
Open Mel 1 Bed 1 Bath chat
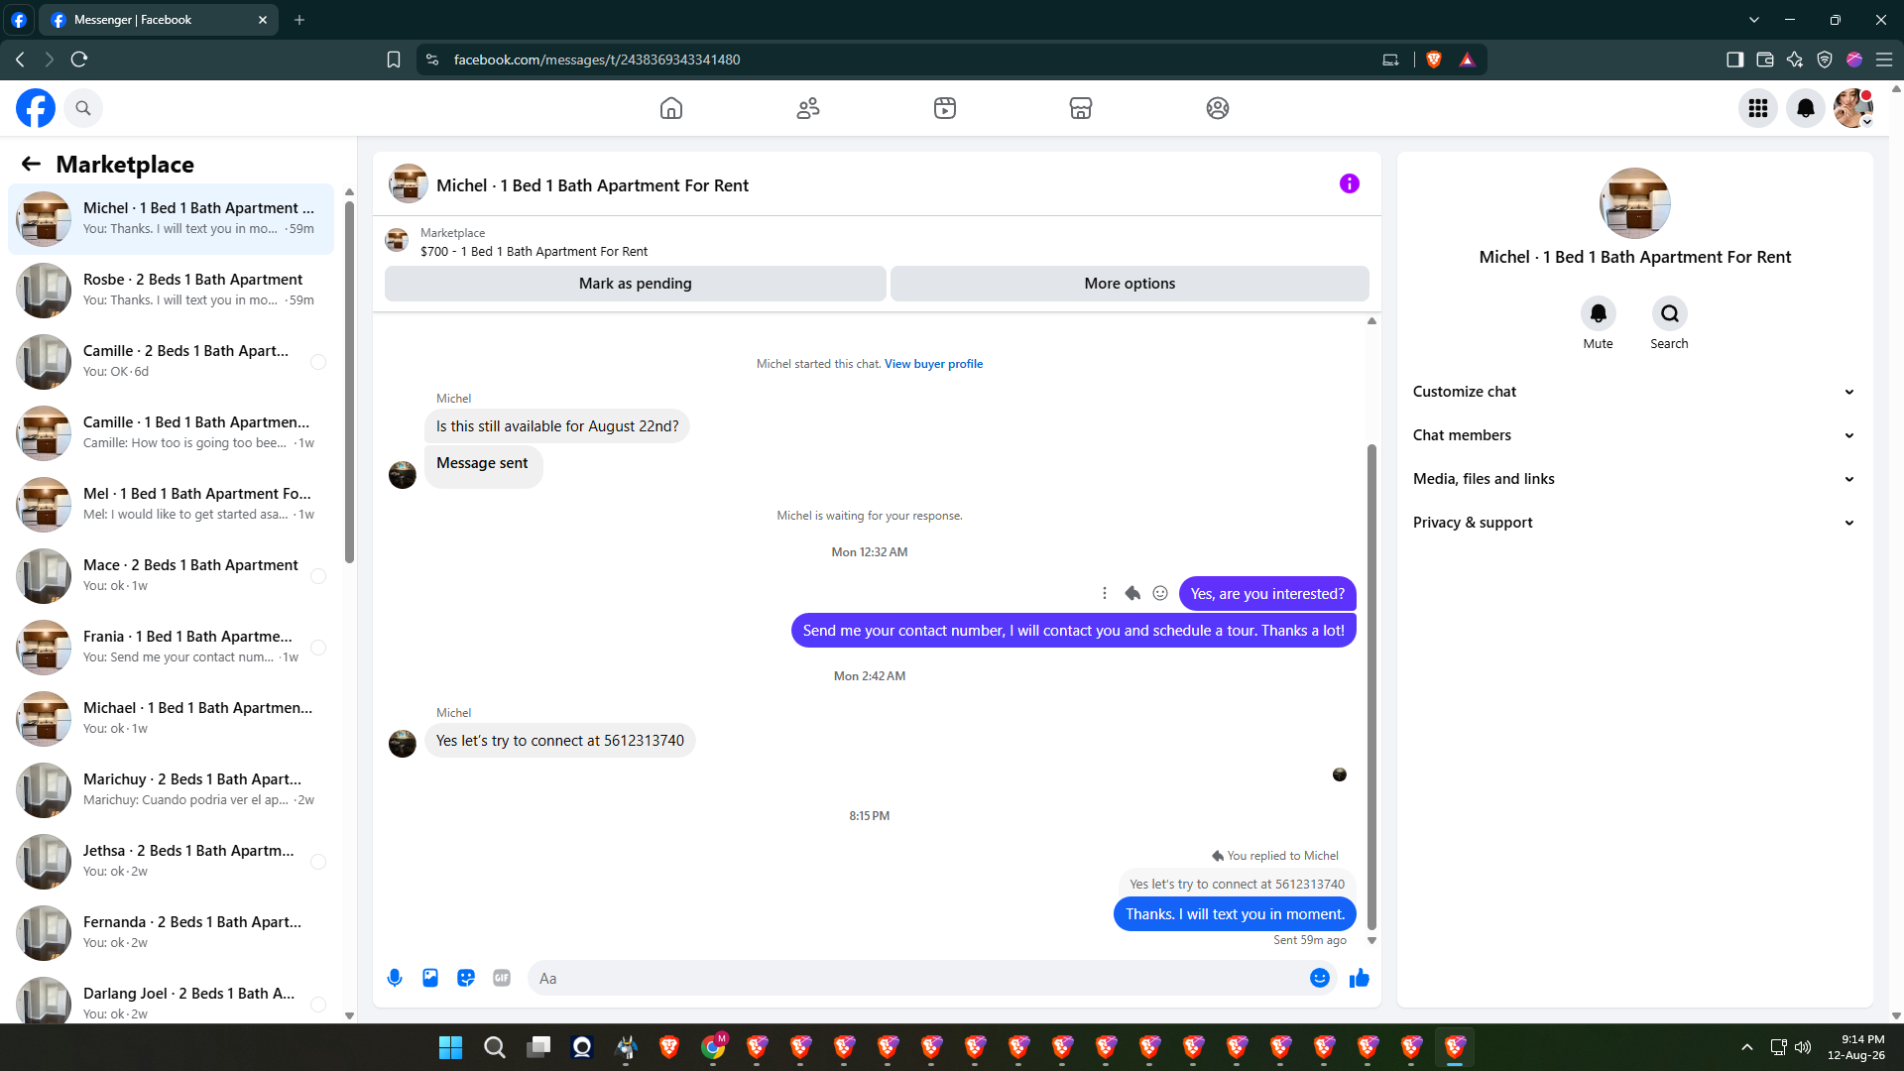click(172, 504)
